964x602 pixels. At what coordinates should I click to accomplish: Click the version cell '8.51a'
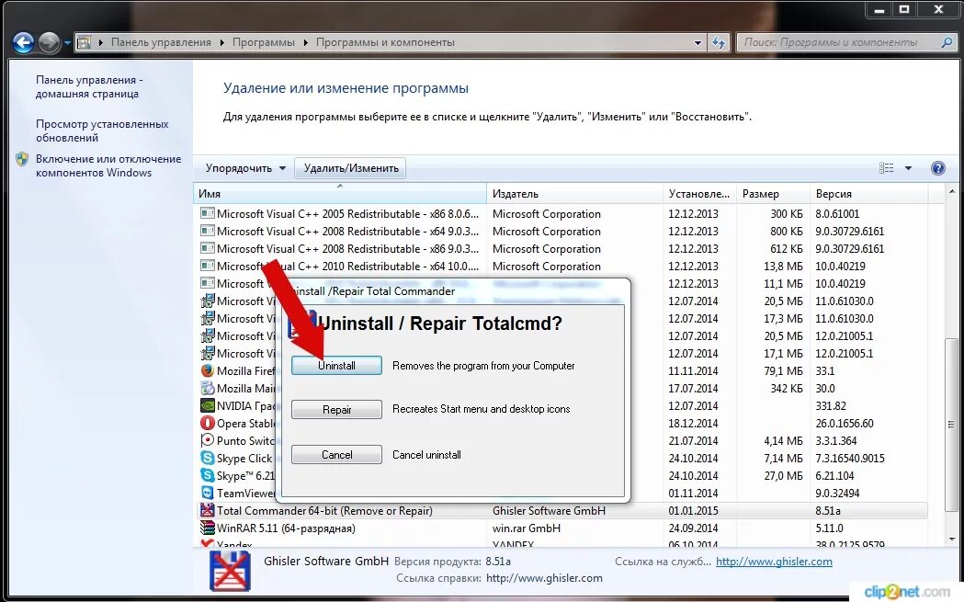click(x=827, y=511)
